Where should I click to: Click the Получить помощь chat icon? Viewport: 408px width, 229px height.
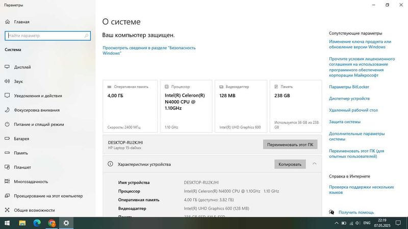(331, 212)
